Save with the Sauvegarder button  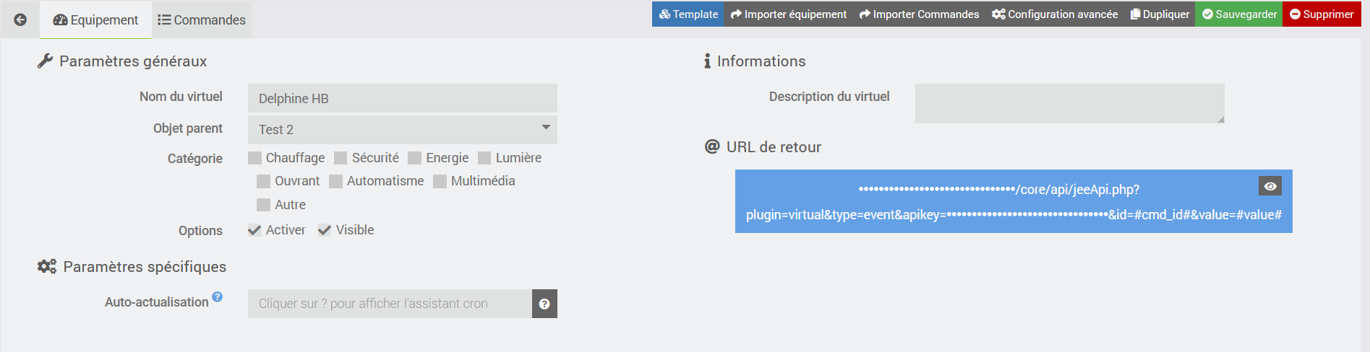(x=1238, y=14)
